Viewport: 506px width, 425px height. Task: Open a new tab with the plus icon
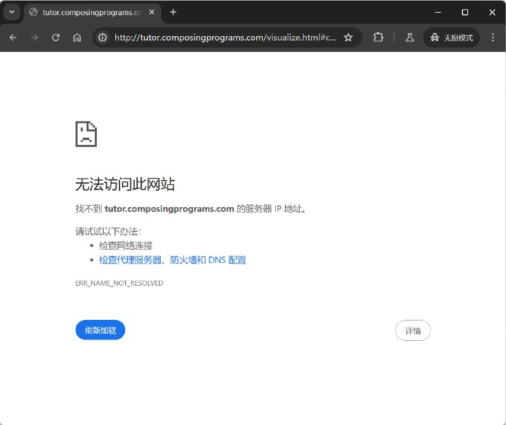coord(173,12)
